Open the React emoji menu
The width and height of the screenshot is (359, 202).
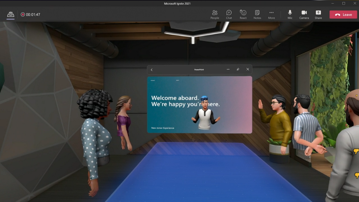pos(243,15)
